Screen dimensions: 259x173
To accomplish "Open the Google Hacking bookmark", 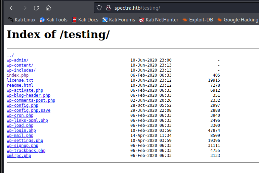I will click(x=238, y=20).
